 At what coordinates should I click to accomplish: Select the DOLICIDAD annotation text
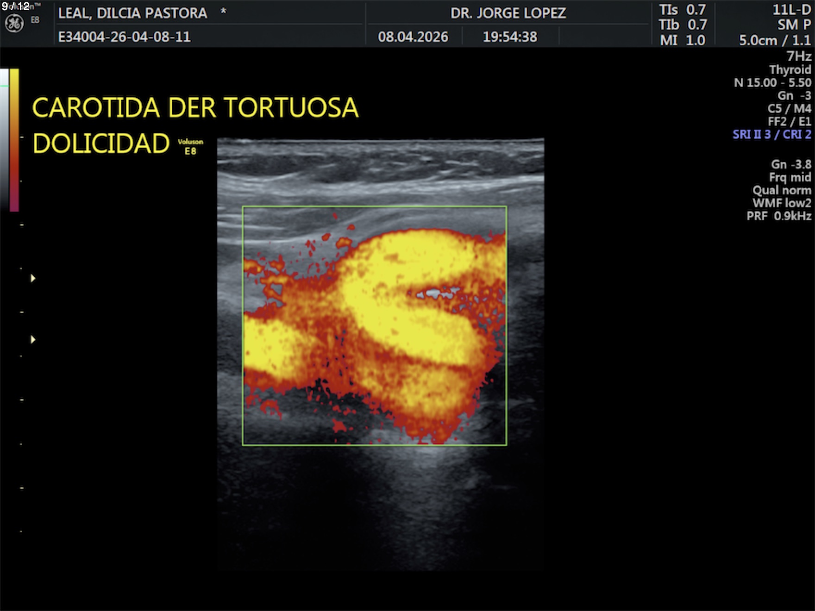coord(101,143)
